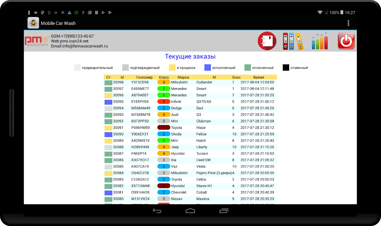Image resolution: width=381 pixels, height=226 pixels.
Task: Open the red notebook orders icon
Action: pos(267,41)
